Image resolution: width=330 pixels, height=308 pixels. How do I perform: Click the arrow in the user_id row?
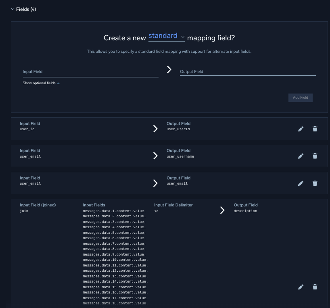155,129
